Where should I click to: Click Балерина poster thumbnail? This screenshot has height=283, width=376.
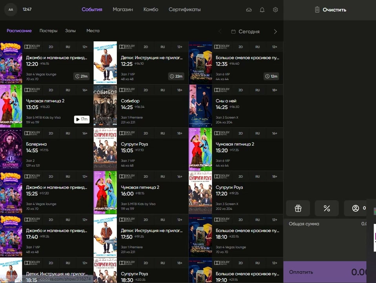click(11, 149)
